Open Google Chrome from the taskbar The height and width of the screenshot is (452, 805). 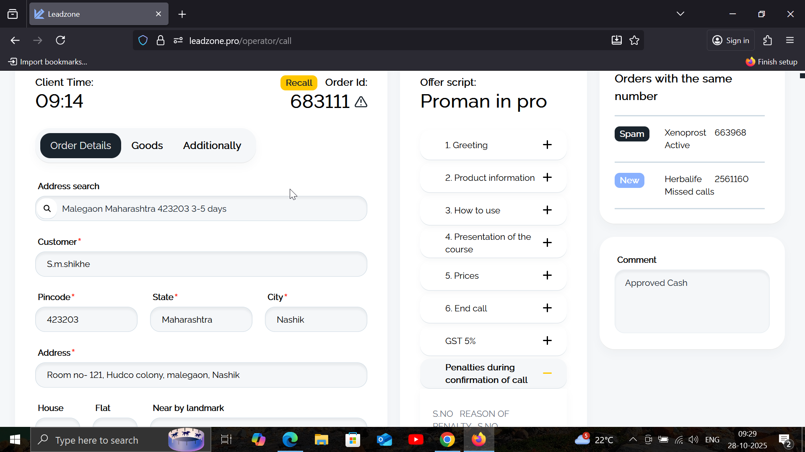click(447, 440)
